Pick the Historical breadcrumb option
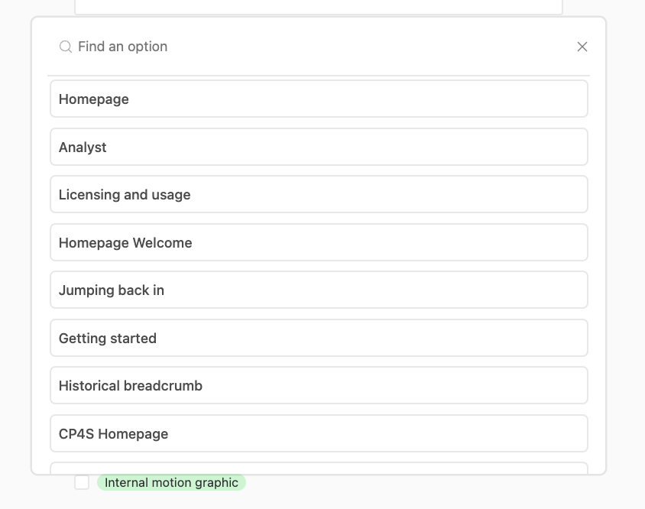645x509 pixels. click(x=319, y=385)
